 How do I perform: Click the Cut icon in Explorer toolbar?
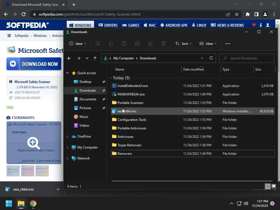[98, 43]
